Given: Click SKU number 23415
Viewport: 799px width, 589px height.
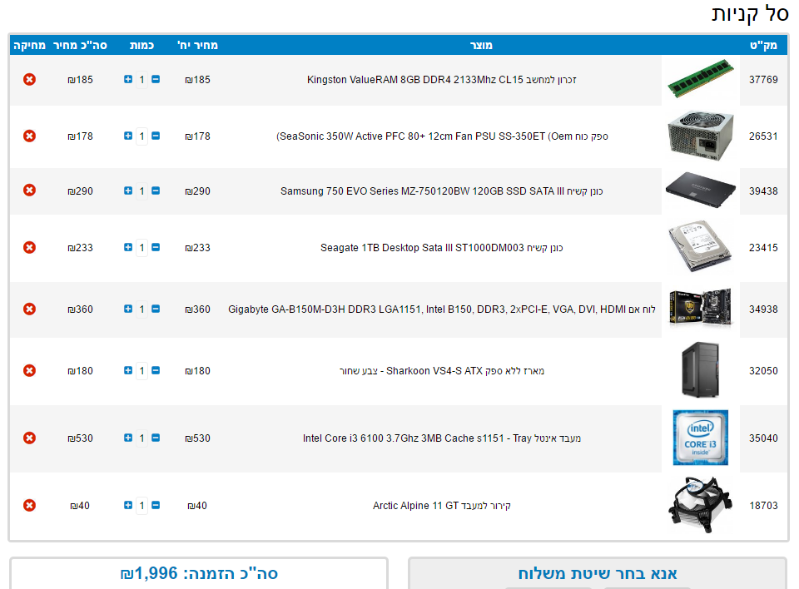Looking at the screenshot, I should tap(763, 248).
